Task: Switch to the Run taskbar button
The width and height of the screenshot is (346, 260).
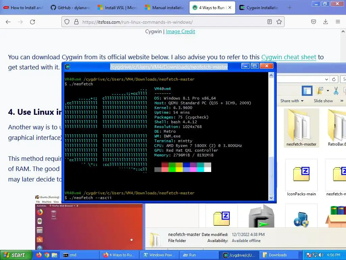Action: [x=199, y=255]
